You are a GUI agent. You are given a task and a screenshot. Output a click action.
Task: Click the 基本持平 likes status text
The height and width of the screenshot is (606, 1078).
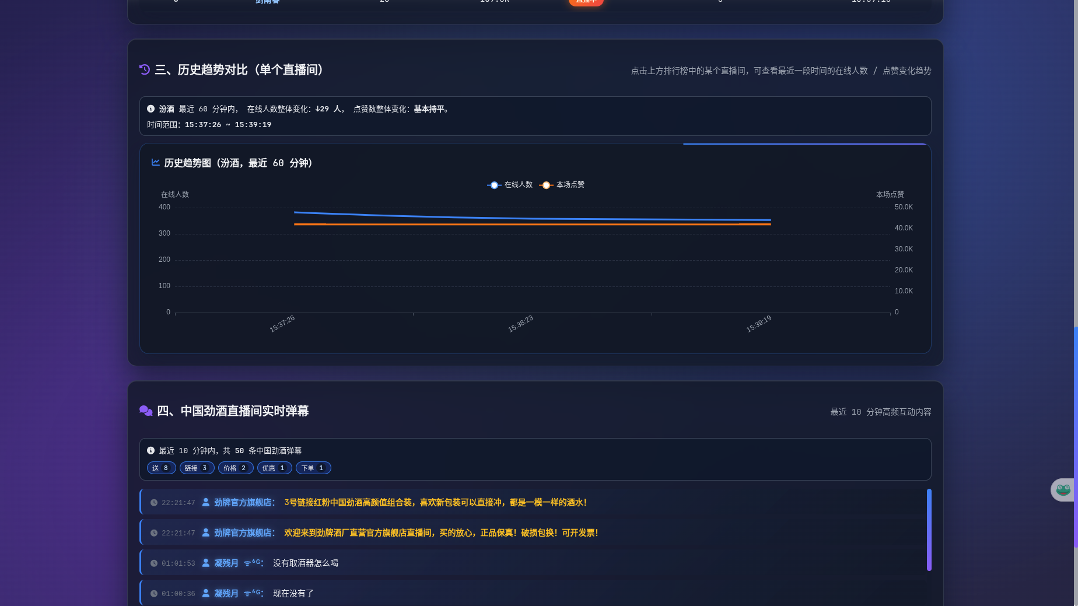(429, 109)
